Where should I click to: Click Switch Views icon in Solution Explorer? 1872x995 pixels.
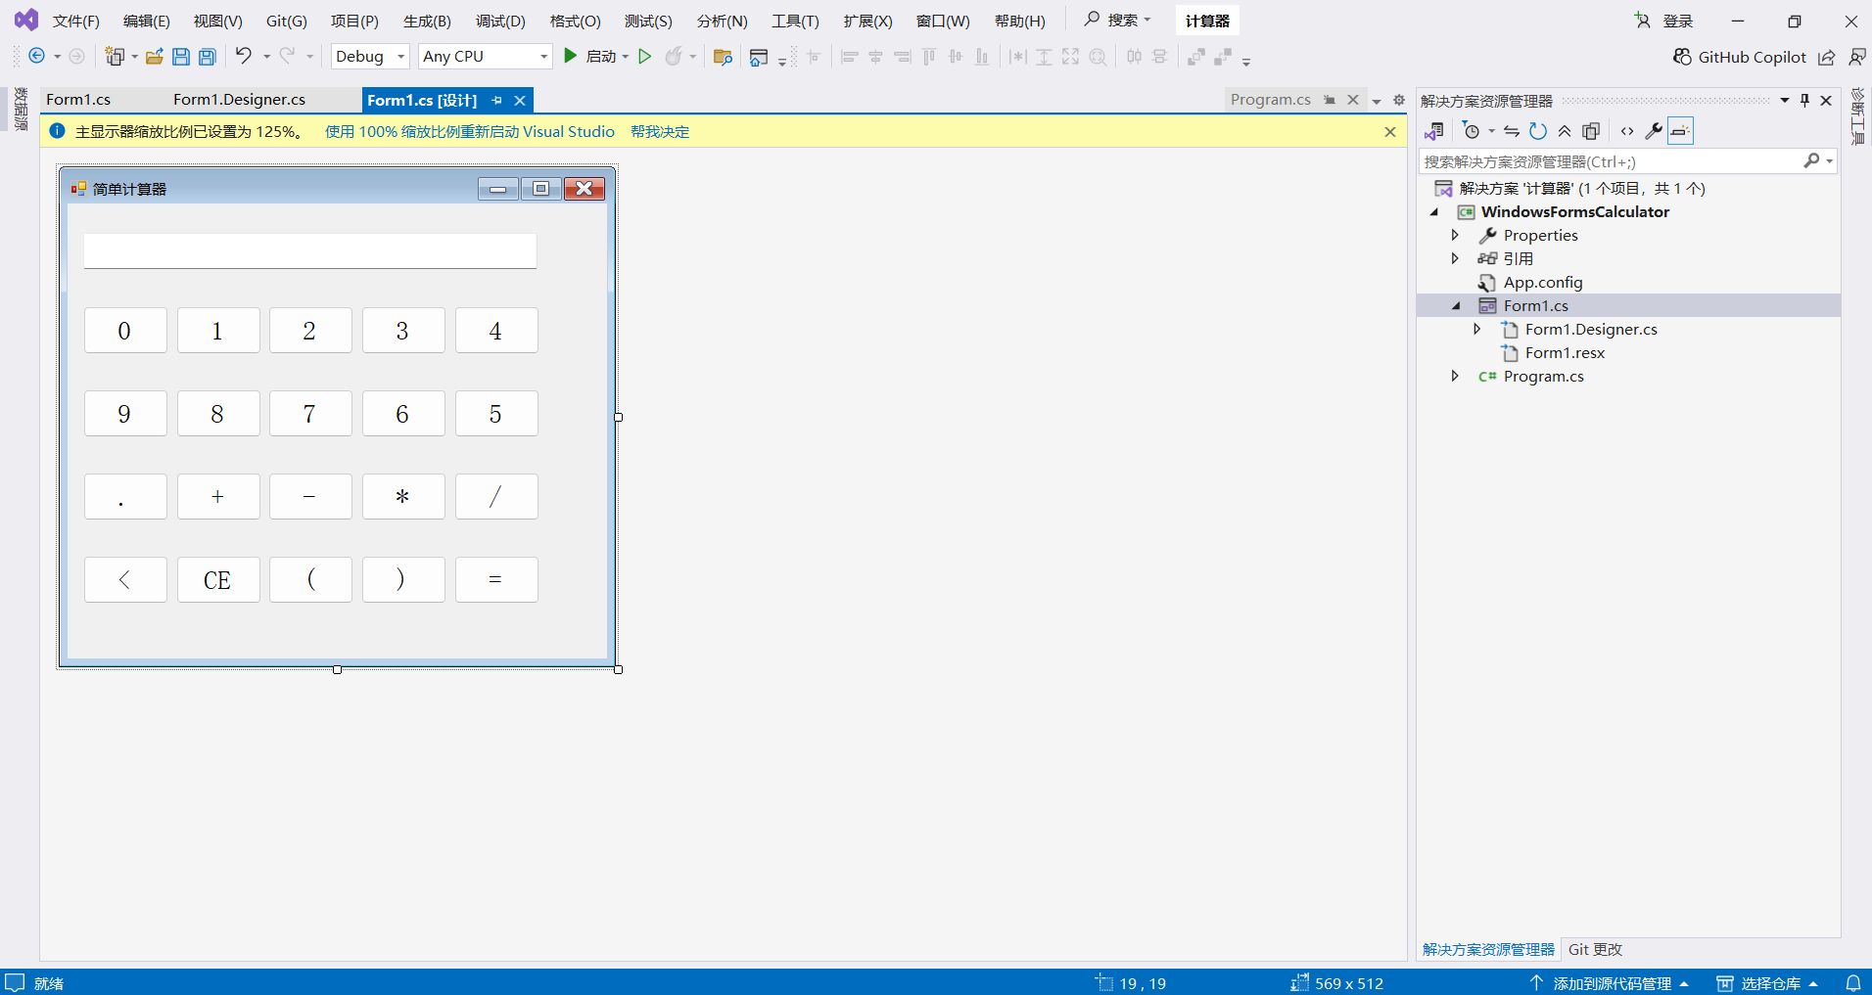point(1434,131)
